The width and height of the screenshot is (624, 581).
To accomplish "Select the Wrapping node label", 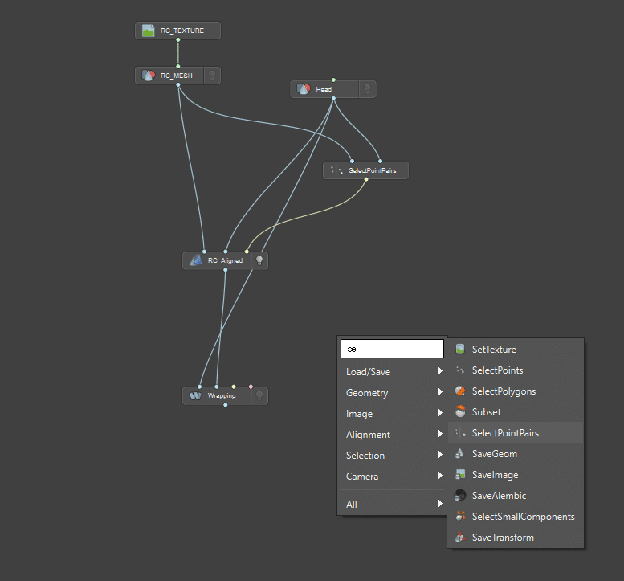I will click(x=222, y=395).
